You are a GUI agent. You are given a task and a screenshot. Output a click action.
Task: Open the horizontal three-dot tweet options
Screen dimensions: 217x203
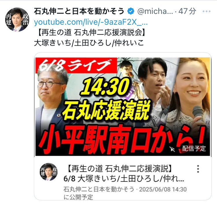point(207,11)
